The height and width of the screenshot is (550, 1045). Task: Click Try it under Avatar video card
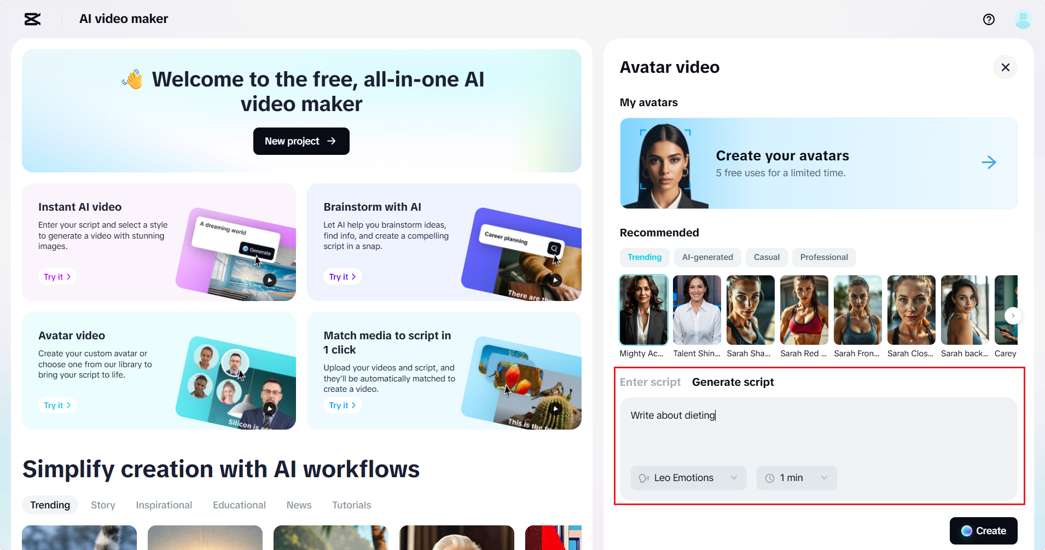click(57, 406)
